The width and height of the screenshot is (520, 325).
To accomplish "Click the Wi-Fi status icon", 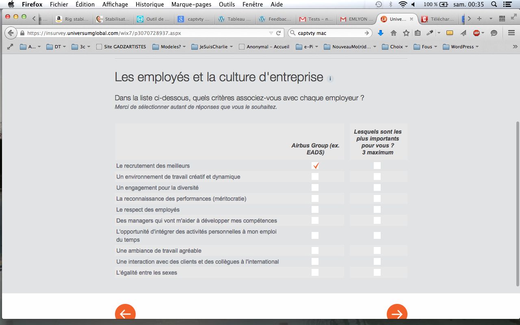I will 403,4.
